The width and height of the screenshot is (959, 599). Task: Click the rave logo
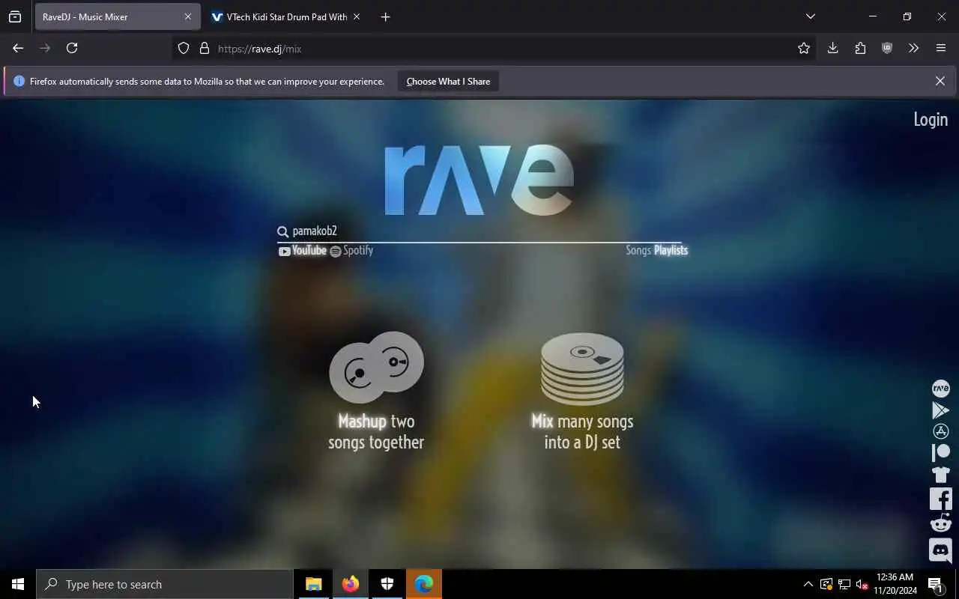(x=479, y=180)
